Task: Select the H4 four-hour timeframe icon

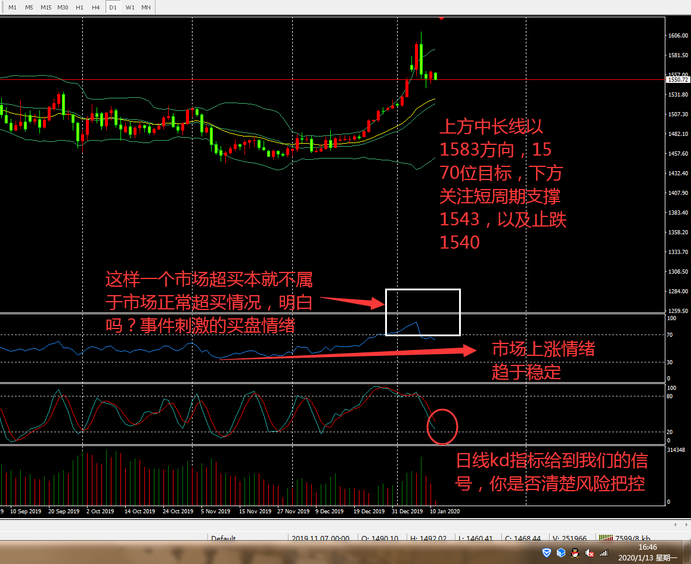Action: pos(95,7)
